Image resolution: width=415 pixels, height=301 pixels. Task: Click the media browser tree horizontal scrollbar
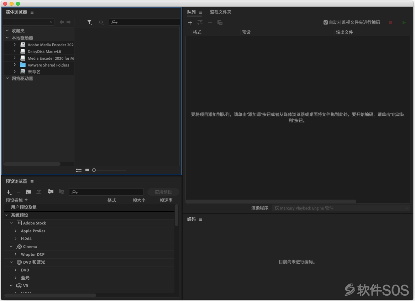[32, 164]
